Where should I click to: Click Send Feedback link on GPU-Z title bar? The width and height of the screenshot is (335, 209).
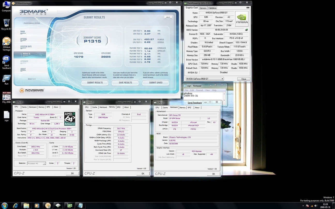pos(225,3)
